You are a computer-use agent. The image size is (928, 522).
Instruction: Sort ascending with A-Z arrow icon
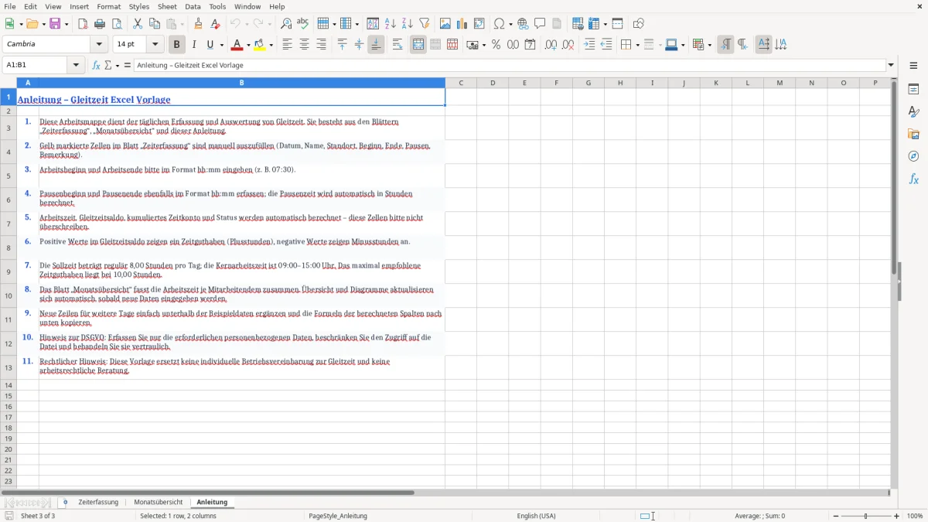pyautogui.click(x=390, y=24)
